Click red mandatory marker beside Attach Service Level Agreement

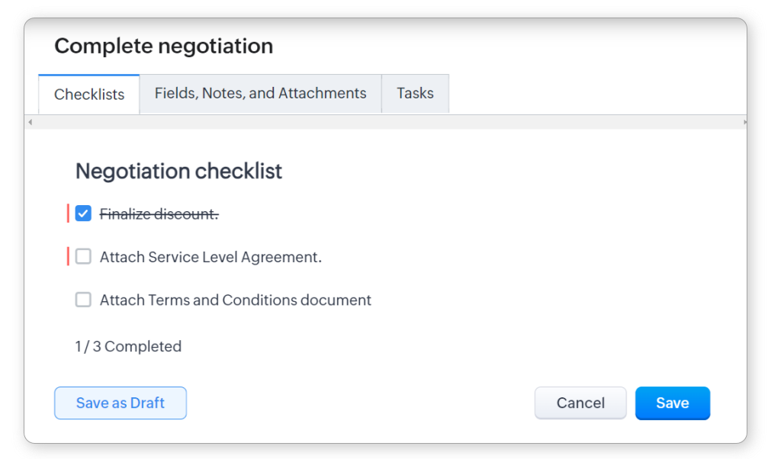tap(68, 256)
